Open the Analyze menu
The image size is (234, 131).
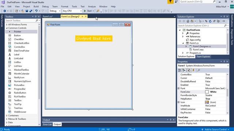pyautogui.click(x=92, y=7)
